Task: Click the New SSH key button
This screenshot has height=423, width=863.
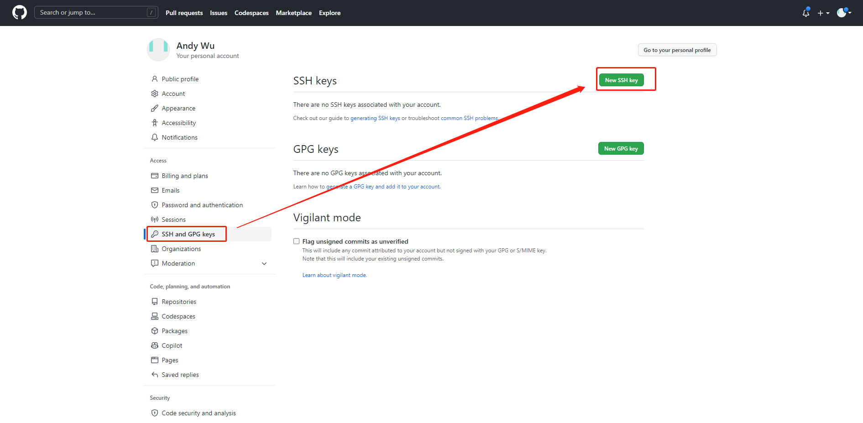Action: (x=621, y=80)
